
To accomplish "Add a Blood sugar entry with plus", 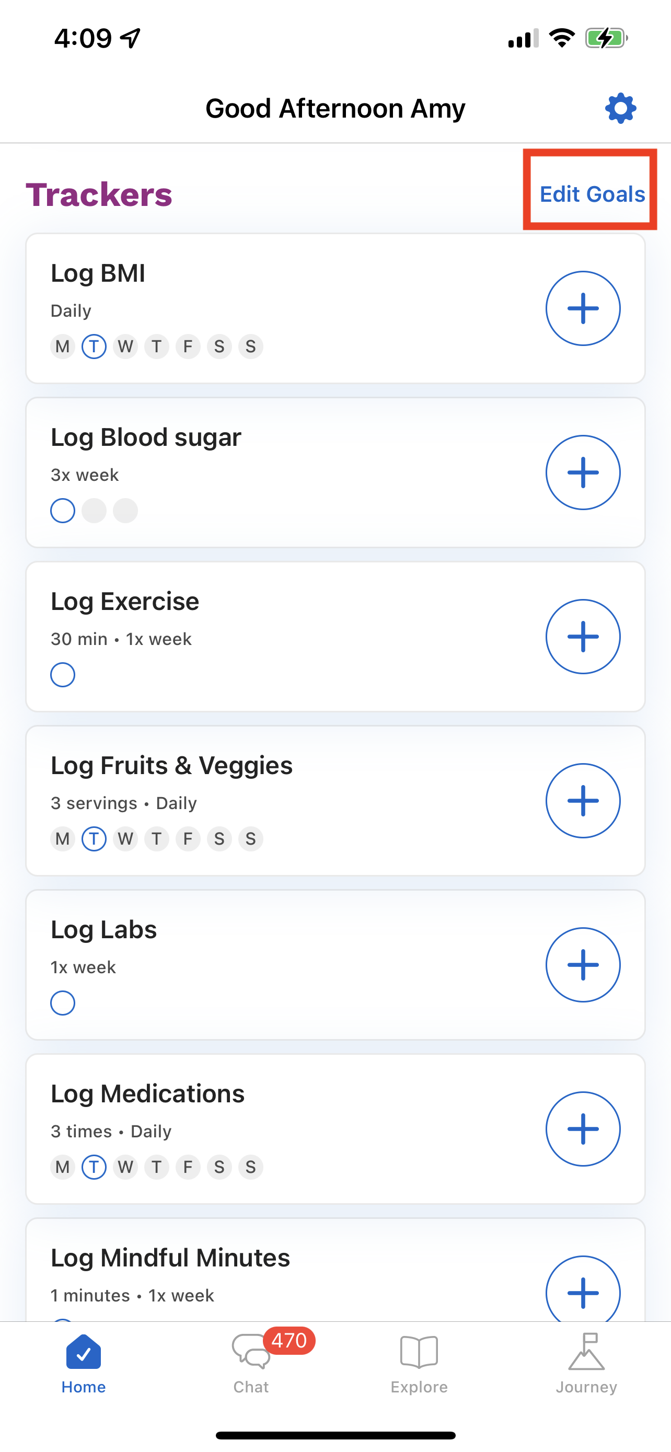I will [x=583, y=473].
